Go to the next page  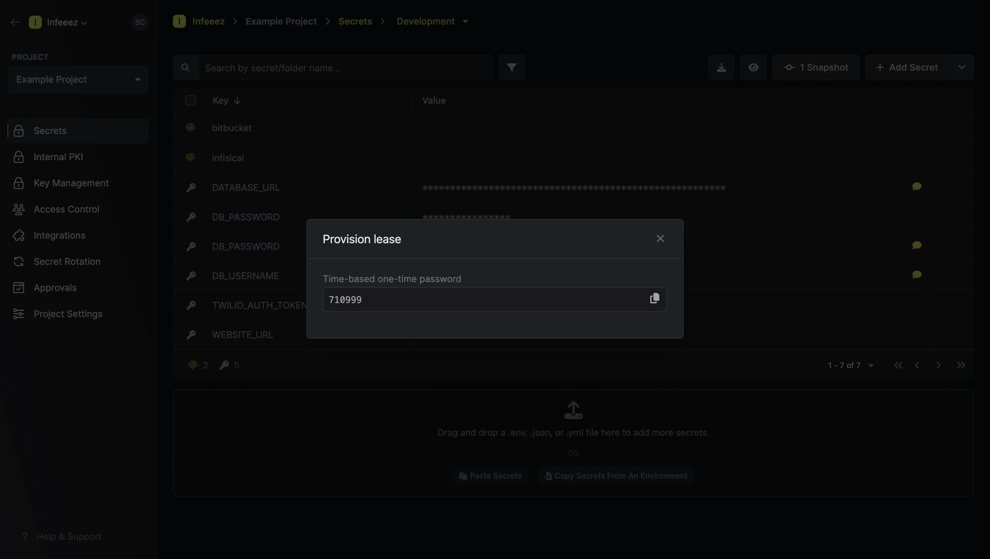click(x=938, y=365)
